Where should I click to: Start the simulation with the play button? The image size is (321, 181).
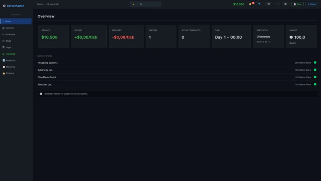pos(133,4)
